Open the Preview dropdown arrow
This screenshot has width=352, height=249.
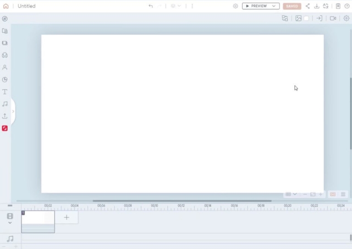274,6
